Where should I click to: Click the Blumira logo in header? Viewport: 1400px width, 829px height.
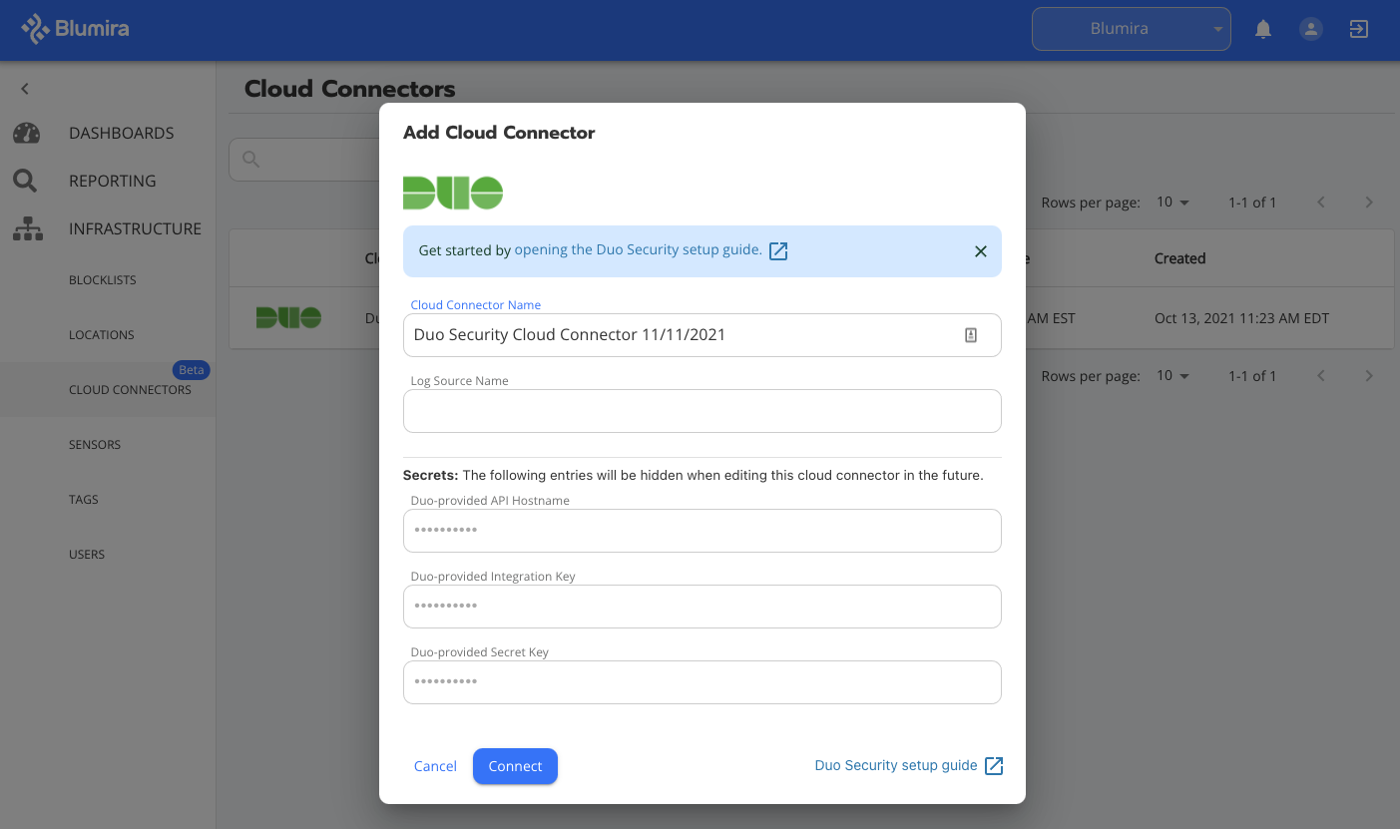(x=76, y=29)
